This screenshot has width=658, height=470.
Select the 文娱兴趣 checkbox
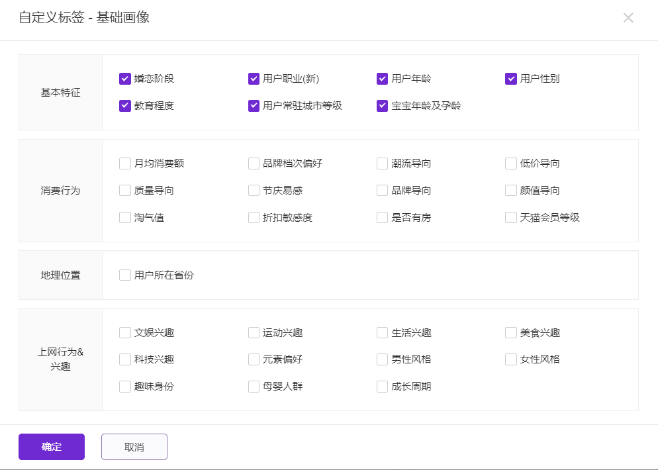(x=125, y=333)
